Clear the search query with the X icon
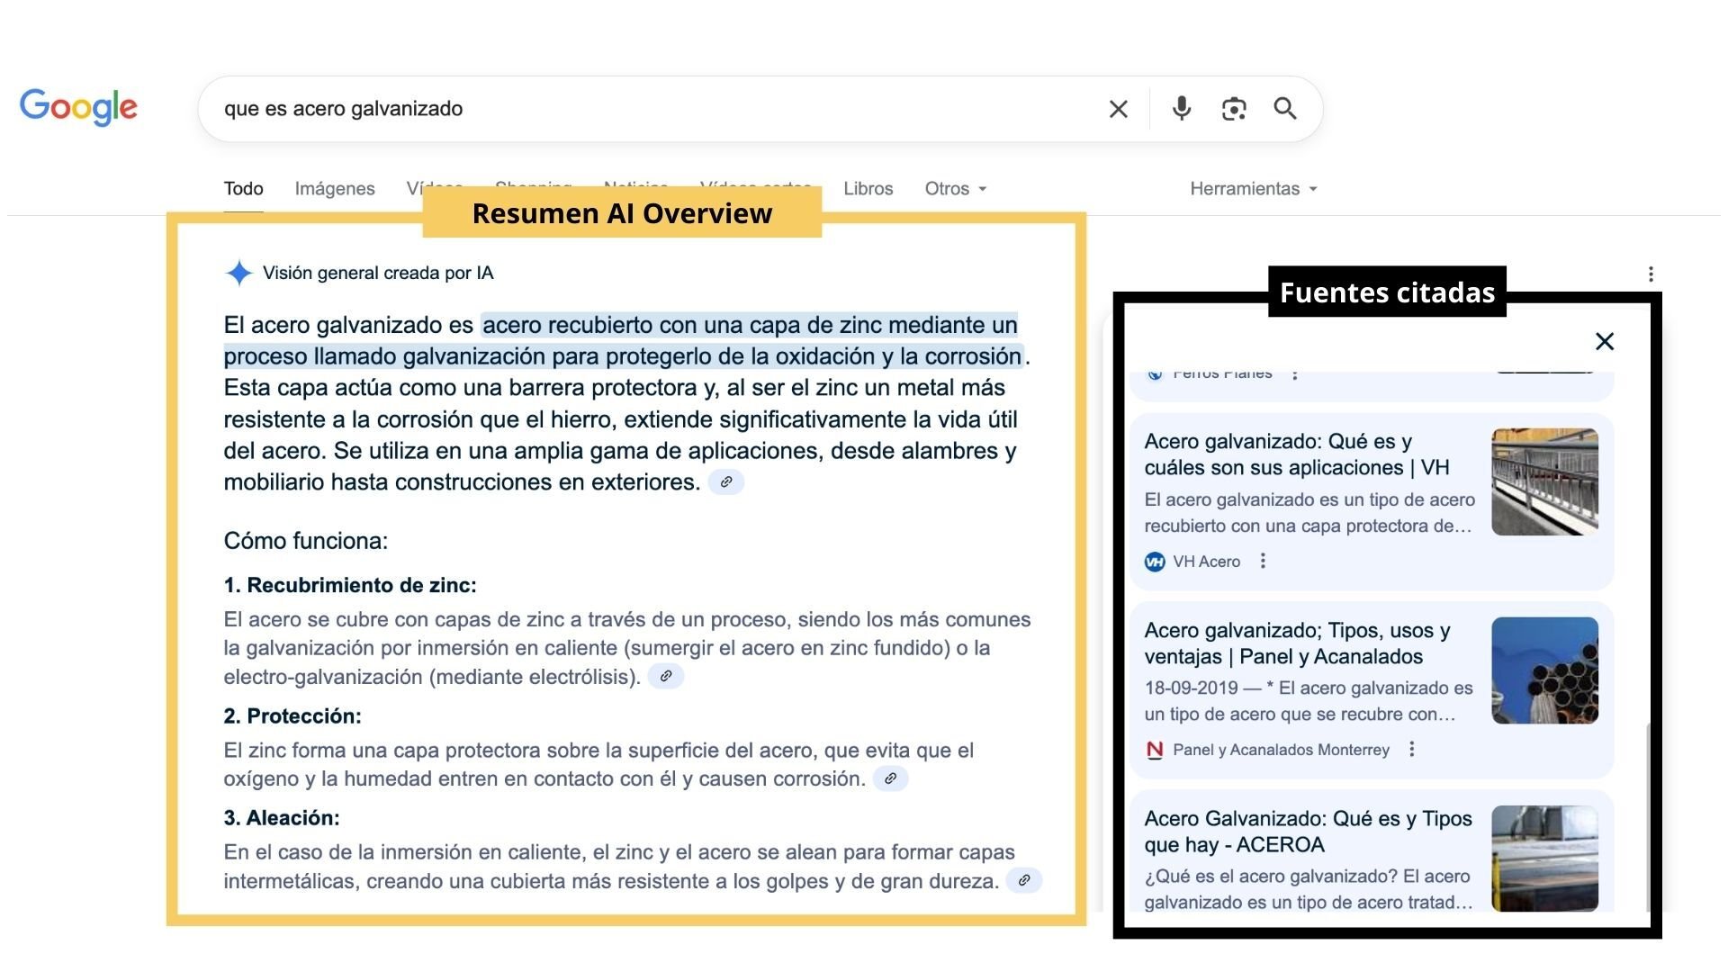The height and width of the screenshot is (972, 1728). pos(1118,109)
